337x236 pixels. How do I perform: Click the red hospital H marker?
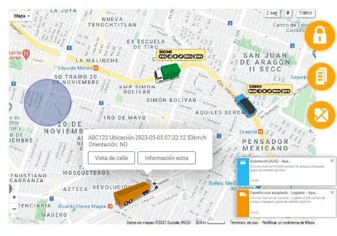[26, 54]
